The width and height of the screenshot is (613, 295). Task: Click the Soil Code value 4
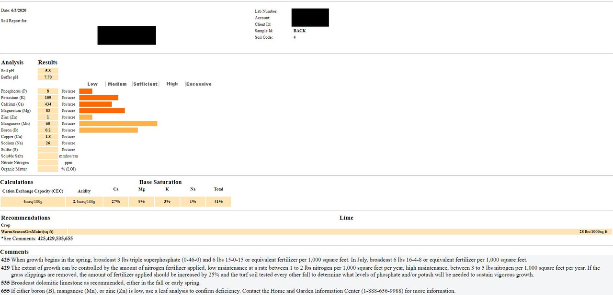coord(295,37)
